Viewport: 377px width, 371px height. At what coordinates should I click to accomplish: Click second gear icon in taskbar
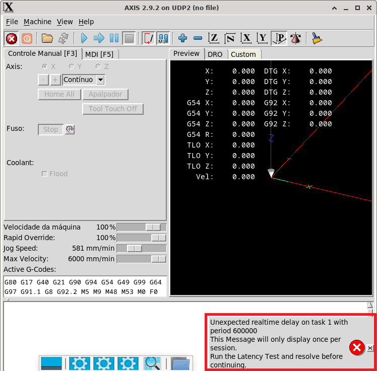tap(104, 363)
